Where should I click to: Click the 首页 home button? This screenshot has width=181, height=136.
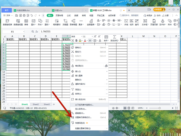coord(6,10)
